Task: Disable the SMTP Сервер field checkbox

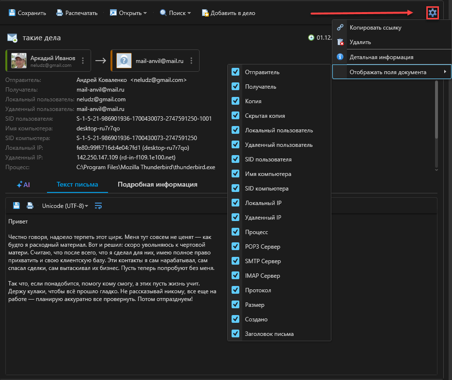Action: click(236, 261)
